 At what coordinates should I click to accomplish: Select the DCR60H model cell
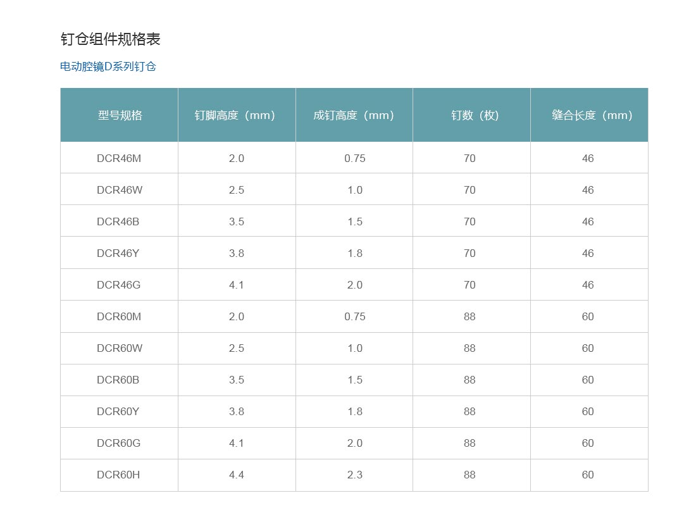pyautogui.click(x=118, y=475)
